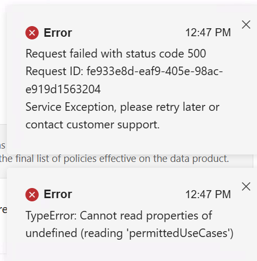The width and height of the screenshot is (257, 261).
Task: Close the TypeError permittedUseCases notification
Action: click(x=246, y=186)
